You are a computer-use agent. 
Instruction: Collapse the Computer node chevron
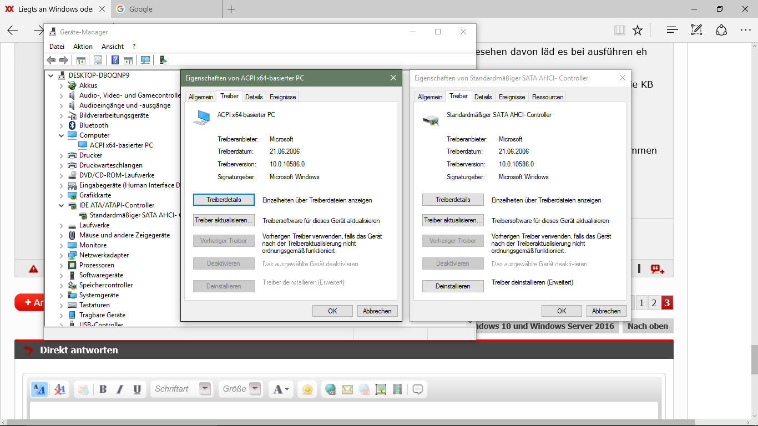pyautogui.click(x=62, y=135)
